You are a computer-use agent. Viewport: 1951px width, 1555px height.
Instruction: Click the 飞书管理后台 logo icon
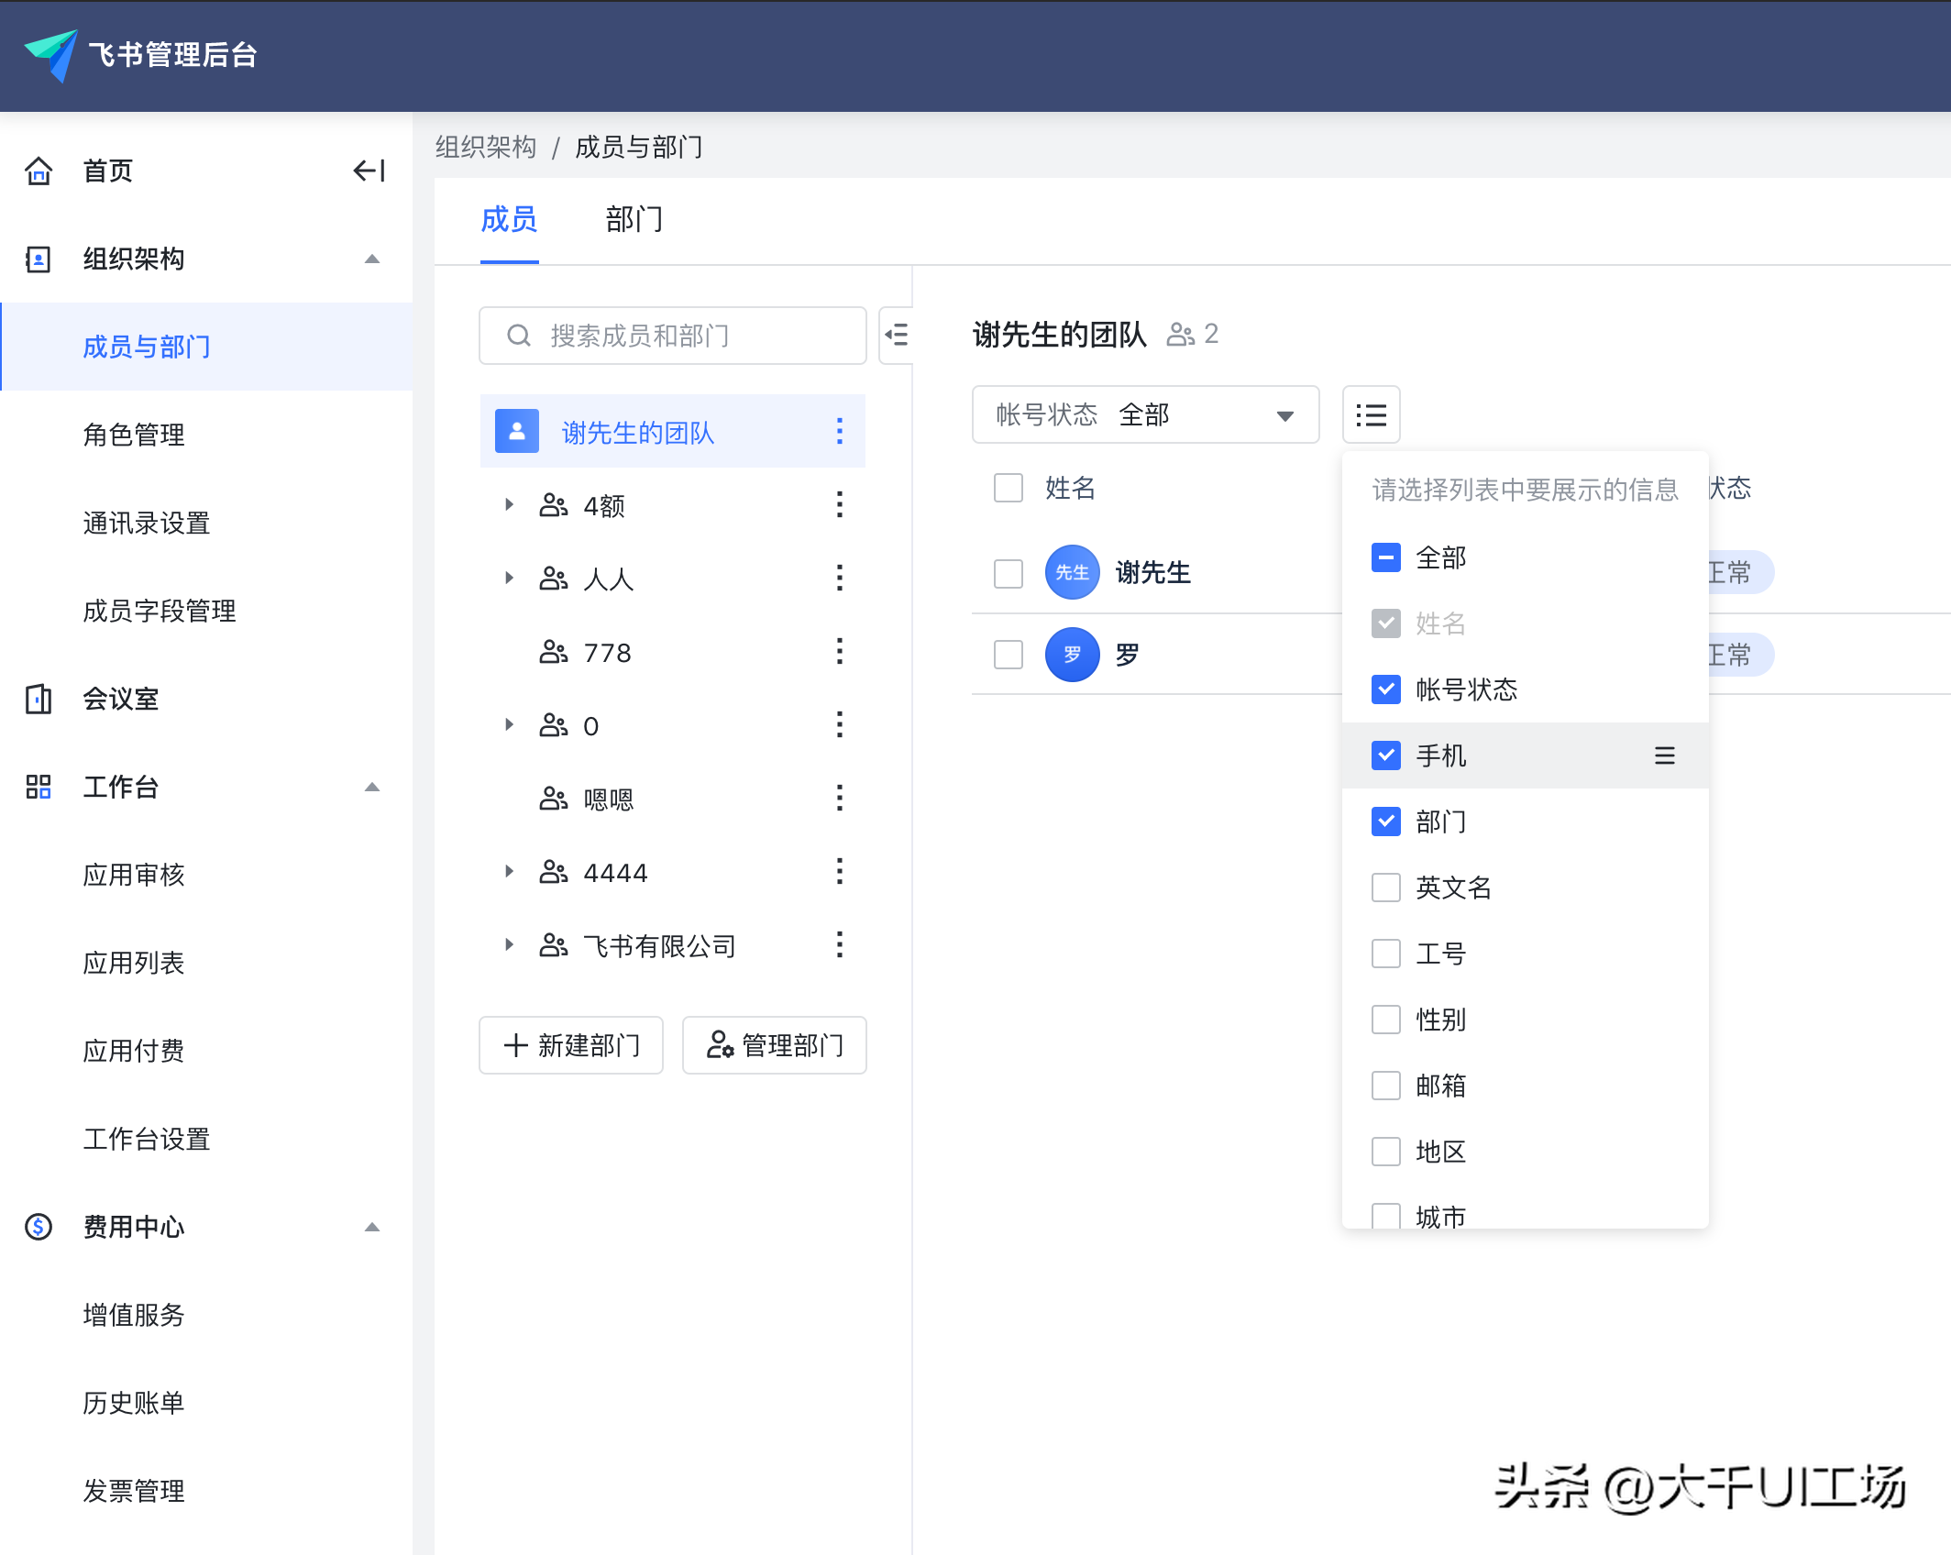[x=52, y=55]
